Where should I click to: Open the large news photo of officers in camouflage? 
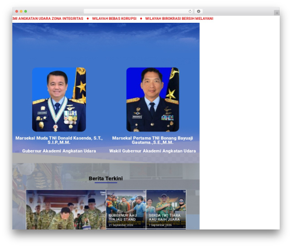pyautogui.click(x=66, y=210)
